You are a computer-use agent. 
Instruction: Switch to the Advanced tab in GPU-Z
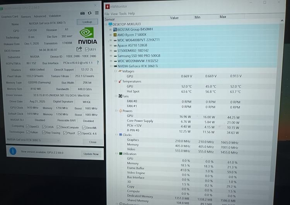pyautogui.click(x=40, y=16)
